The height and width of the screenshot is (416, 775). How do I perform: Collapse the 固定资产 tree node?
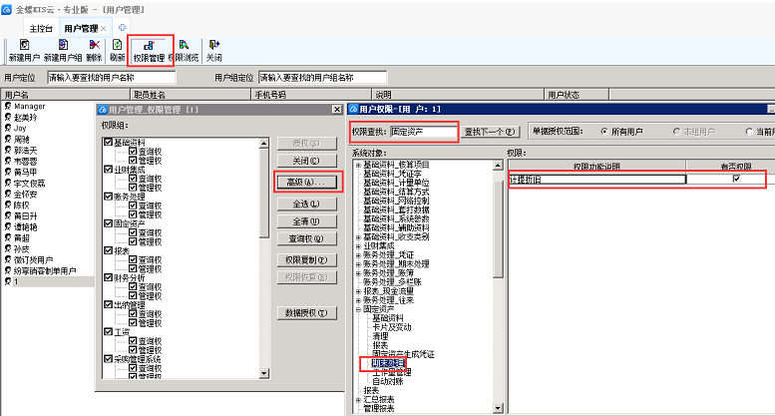[x=358, y=308]
